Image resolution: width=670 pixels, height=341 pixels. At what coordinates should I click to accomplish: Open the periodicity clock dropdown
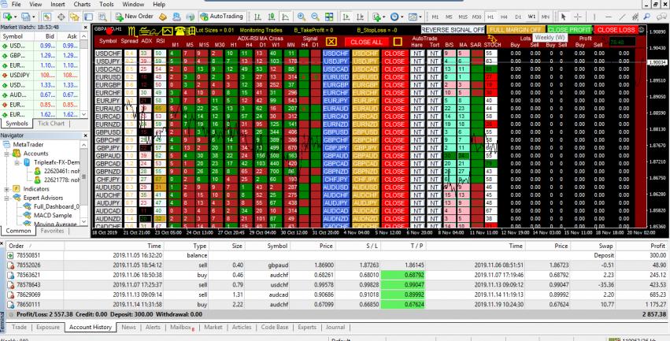tap(396, 17)
